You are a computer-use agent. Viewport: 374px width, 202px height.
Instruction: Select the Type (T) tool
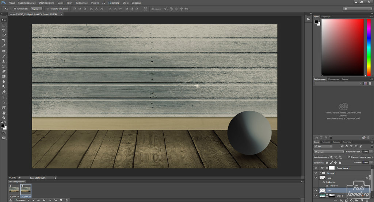(x=4, y=97)
